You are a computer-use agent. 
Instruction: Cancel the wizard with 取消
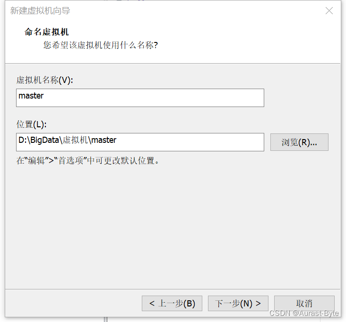pos(304,303)
